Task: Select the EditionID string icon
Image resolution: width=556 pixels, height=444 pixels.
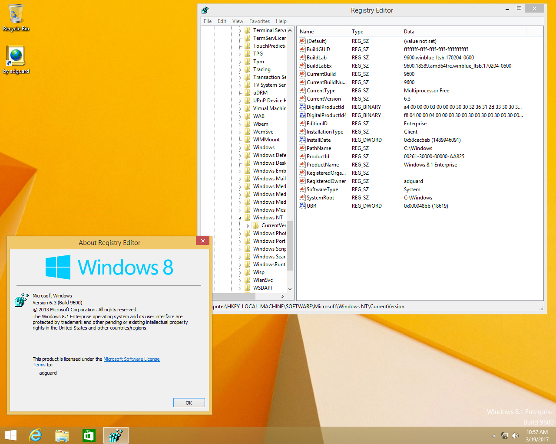Action: (302, 123)
